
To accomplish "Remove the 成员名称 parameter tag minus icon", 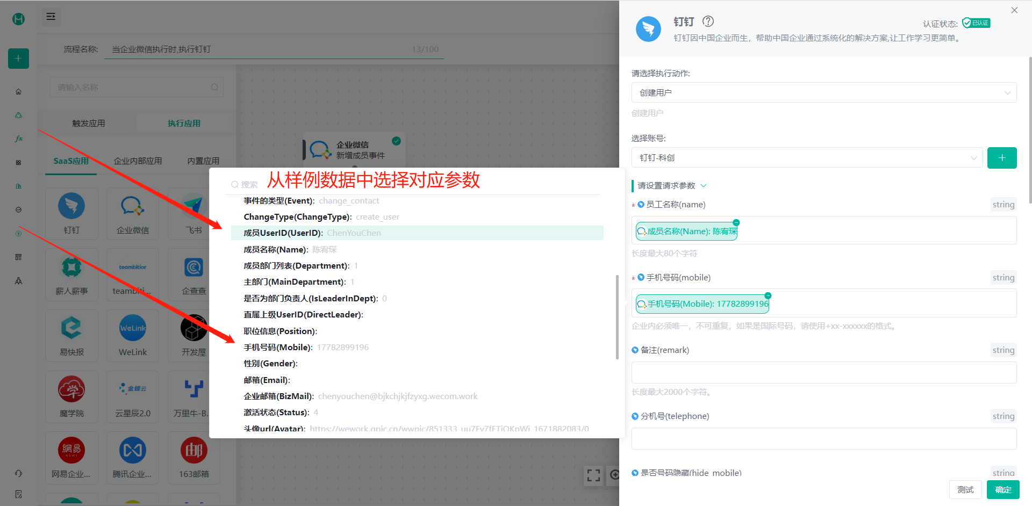I will click(x=736, y=222).
